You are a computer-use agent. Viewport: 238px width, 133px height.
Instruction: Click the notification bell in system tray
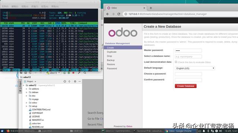coord(204,131)
